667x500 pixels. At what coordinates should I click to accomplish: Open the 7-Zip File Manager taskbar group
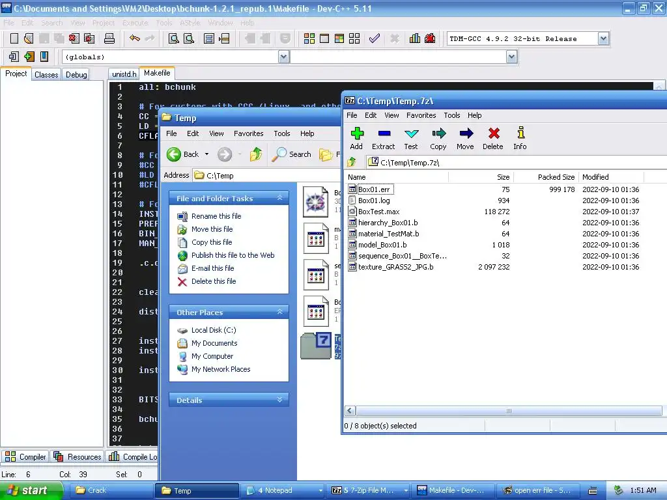[369, 491]
